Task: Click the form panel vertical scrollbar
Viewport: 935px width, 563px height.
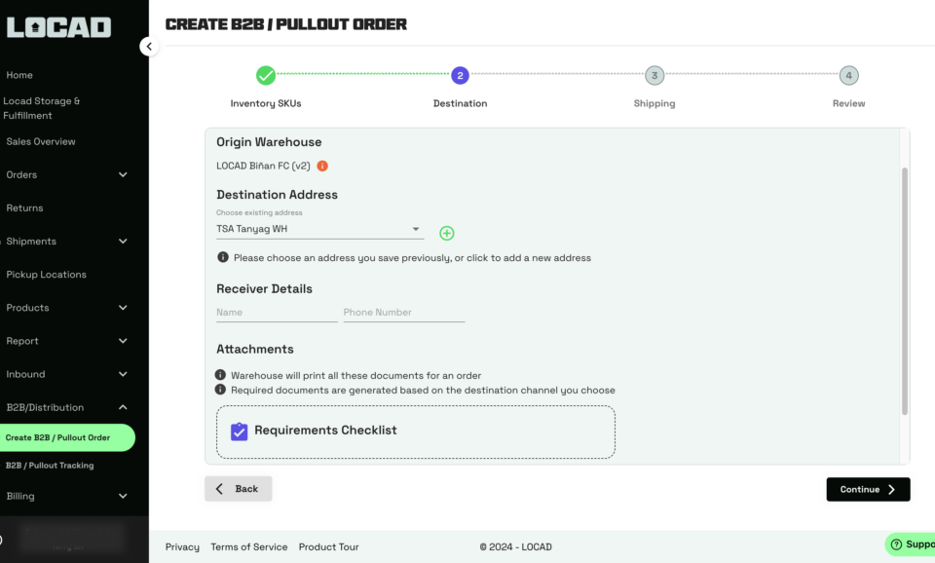Action: (x=905, y=291)
